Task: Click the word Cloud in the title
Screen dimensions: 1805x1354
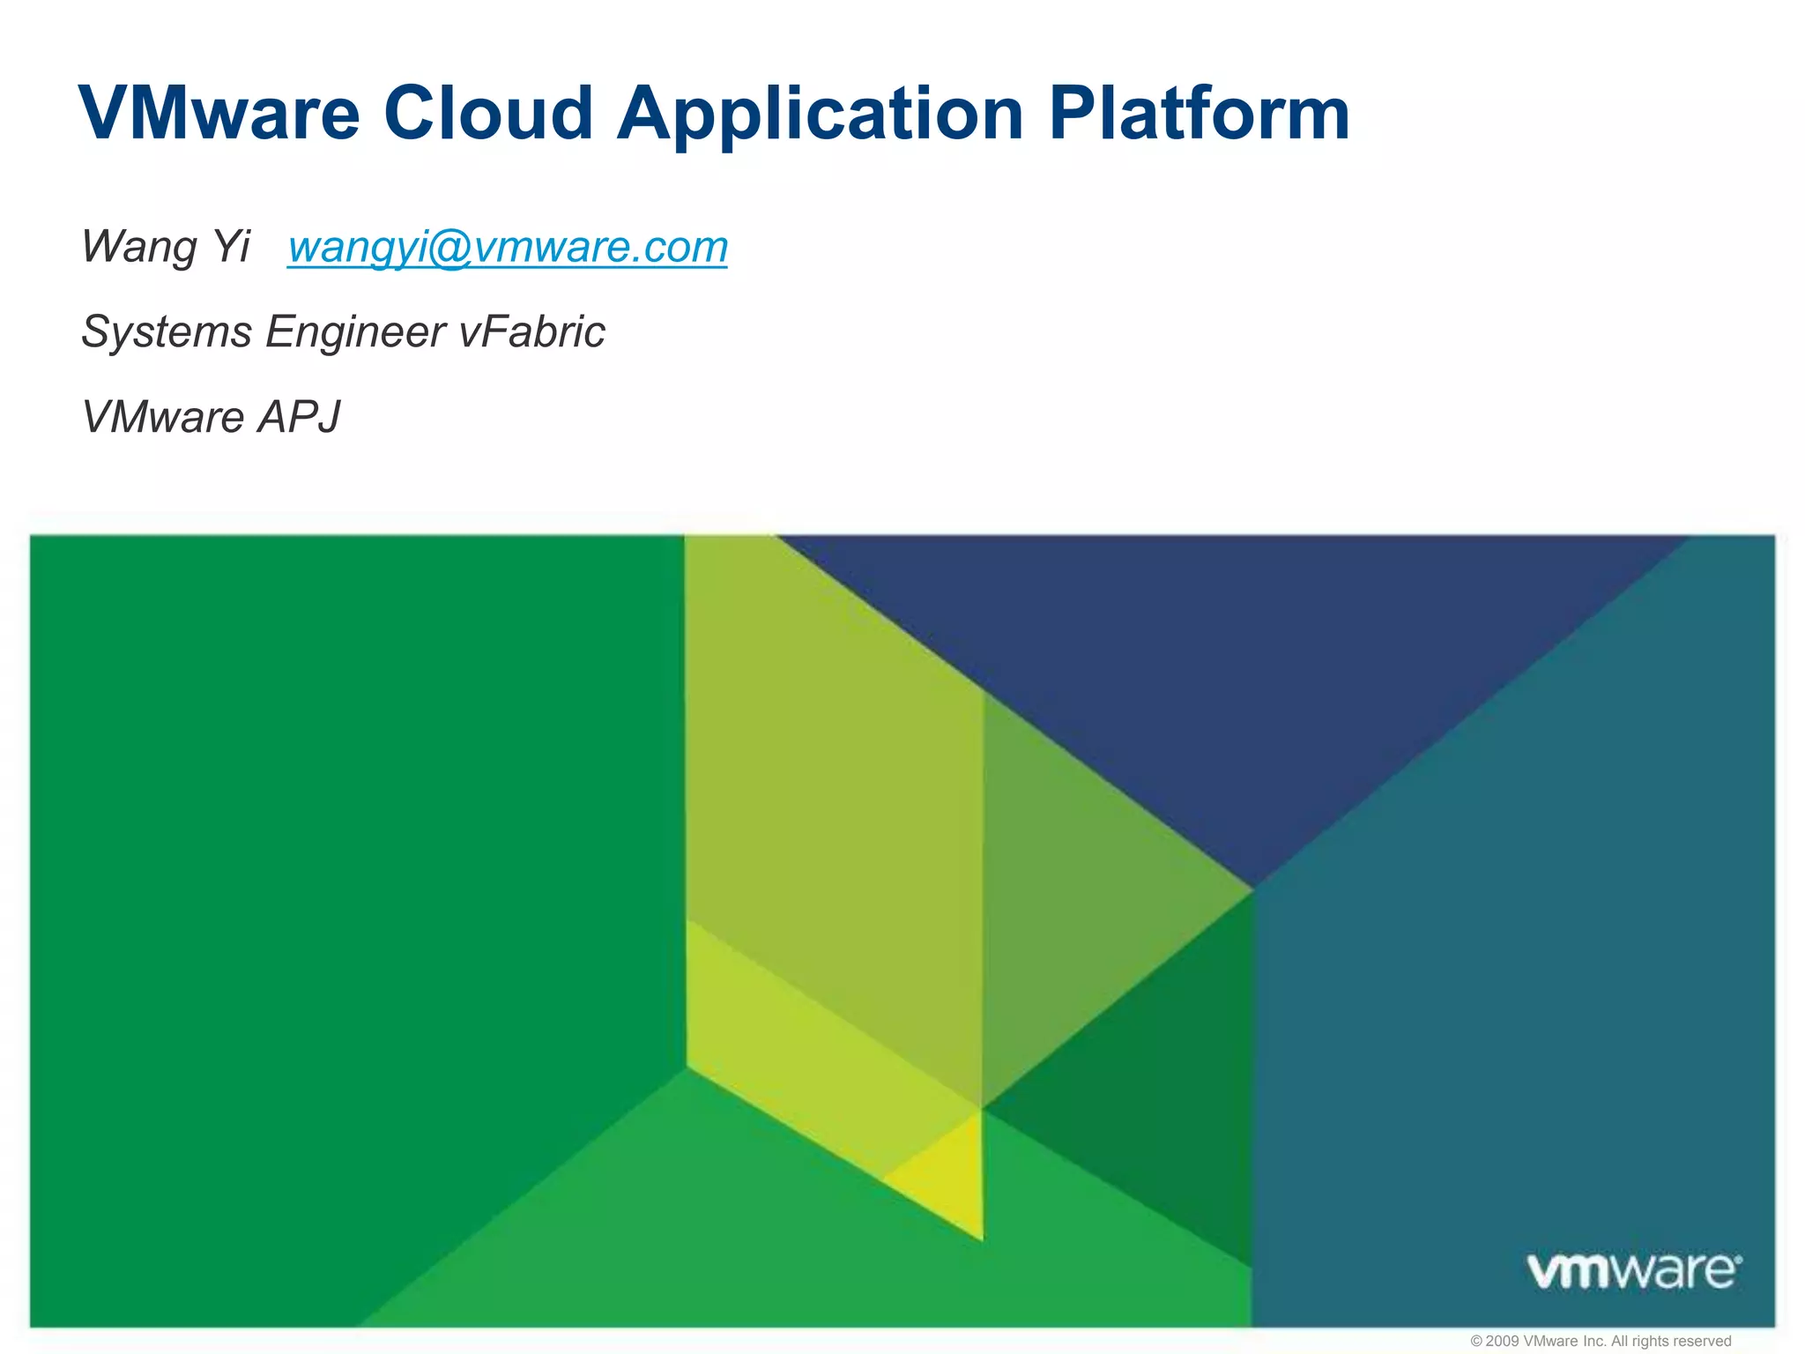Action: (x=487, y=113)
